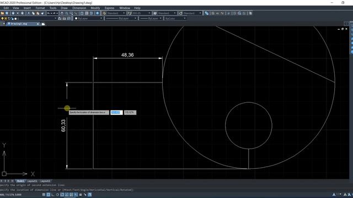Click the last icon in top toolbar row
The height and width of the screenshot is (198, 353).
(x=250, y=13)
